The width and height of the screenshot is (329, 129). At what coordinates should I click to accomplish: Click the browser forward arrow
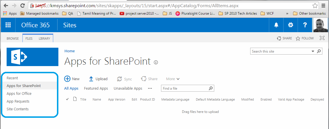tap(14, 6)
